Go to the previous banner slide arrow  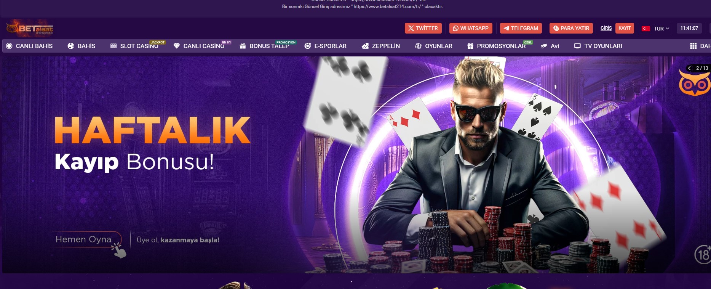689,68
